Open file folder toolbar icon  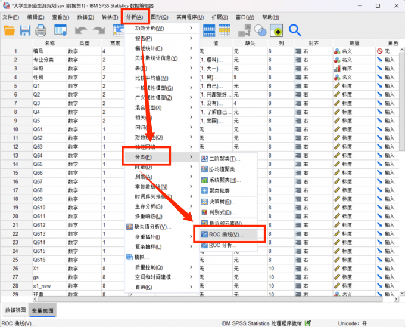point(10,30)
